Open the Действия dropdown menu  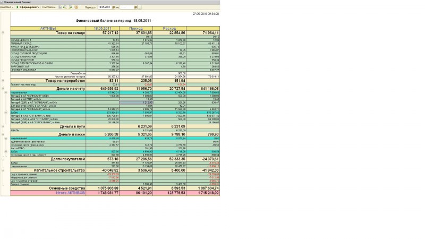6,7
